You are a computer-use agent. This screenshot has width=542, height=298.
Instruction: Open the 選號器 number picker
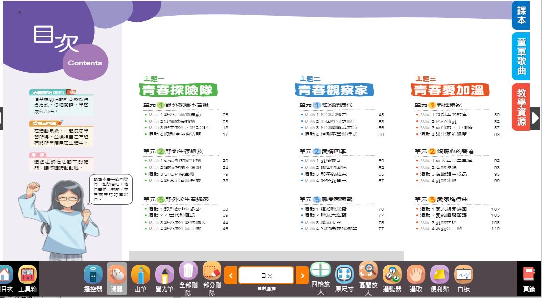tap(392, 279)
